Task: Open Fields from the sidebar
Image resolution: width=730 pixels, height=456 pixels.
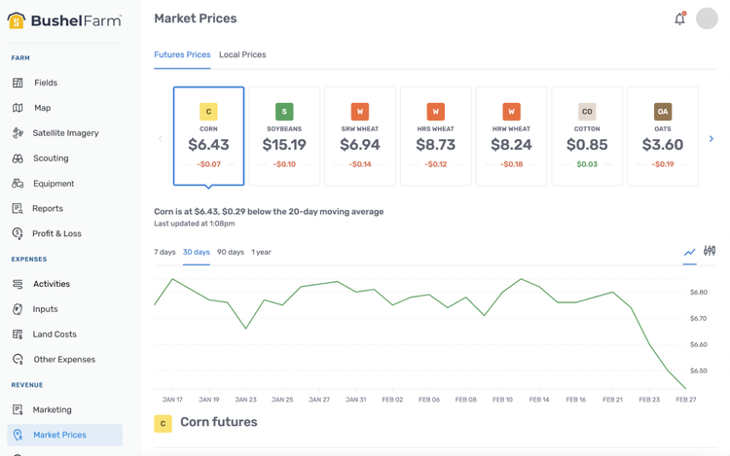Action: [46, 83]
